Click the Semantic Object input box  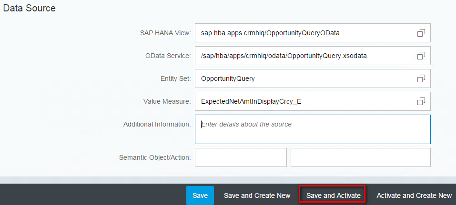tap(241, 157)
